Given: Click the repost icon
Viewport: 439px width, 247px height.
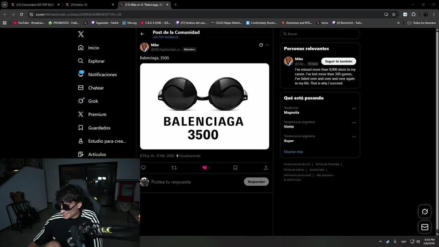Looking at the screenshot, I should tap(174, 168).
